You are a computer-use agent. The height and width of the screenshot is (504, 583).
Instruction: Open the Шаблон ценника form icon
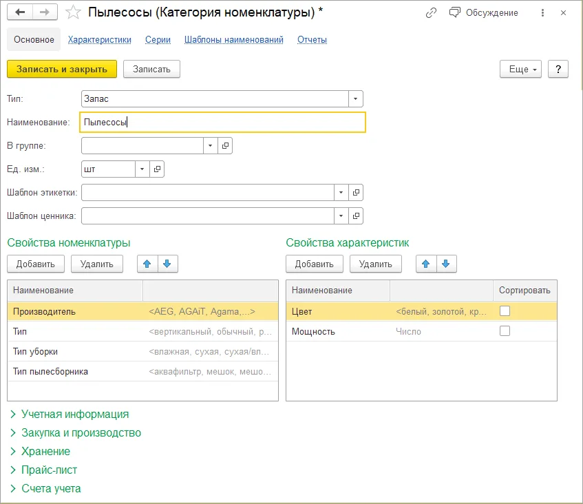tap(356, 216)
